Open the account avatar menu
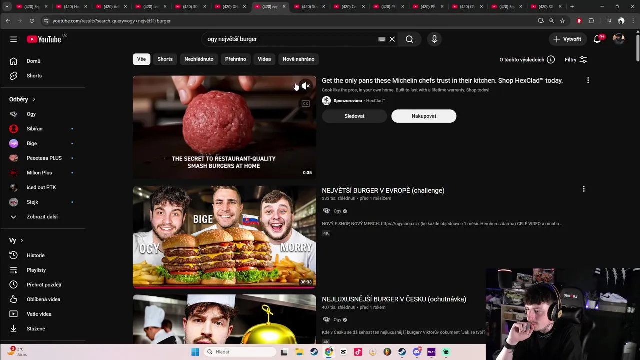This screenshot has width=640, height=360. (x=619, y=39)
